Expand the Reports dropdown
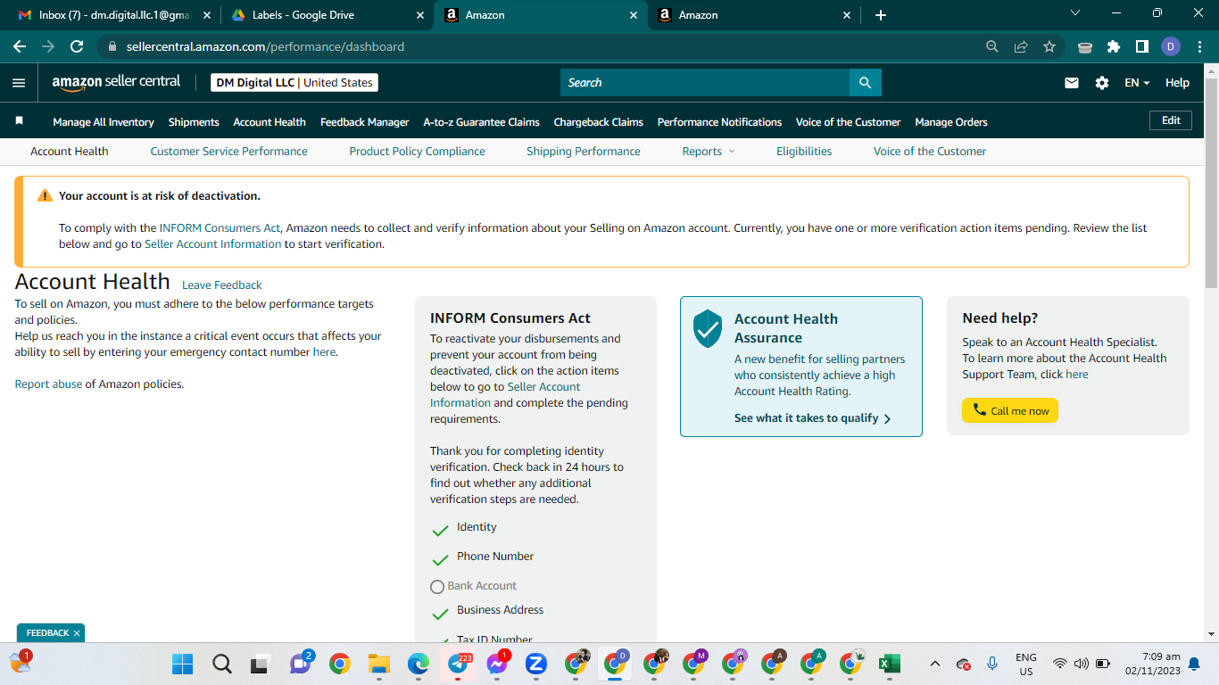 [x=709, y=152]
